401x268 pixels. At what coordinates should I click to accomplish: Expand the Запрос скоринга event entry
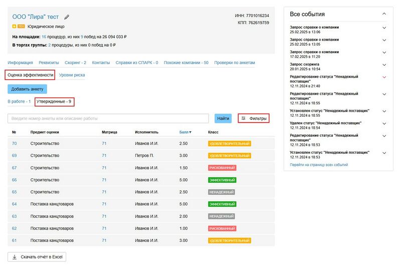tap(384, 65)
